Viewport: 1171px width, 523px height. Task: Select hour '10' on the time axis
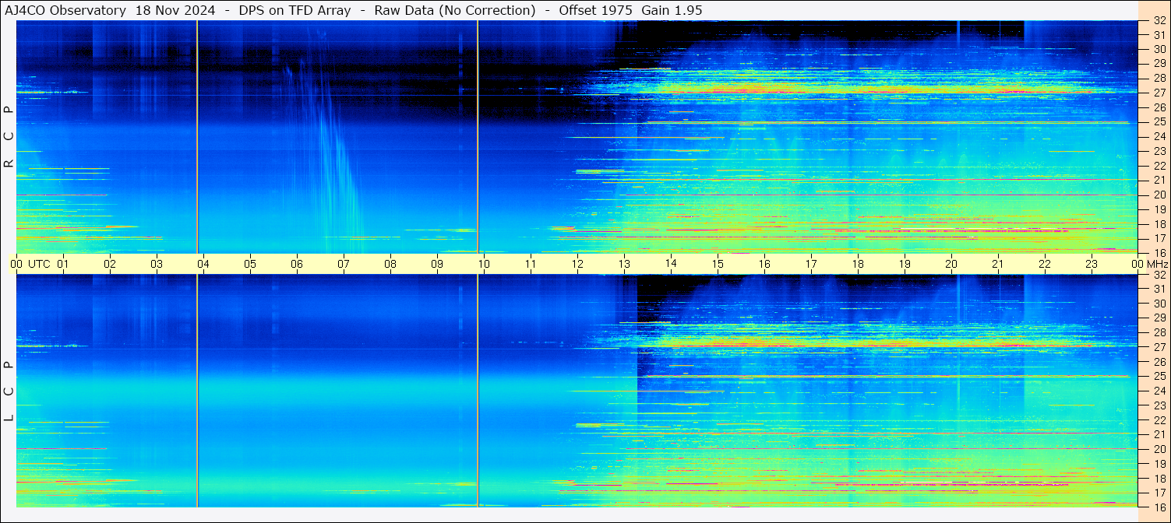484,264
